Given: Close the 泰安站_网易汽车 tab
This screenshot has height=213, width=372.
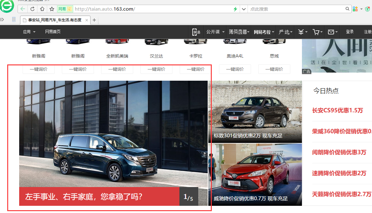Looking at the screenshot, I should pyautogui.click(x=87, y=20).
